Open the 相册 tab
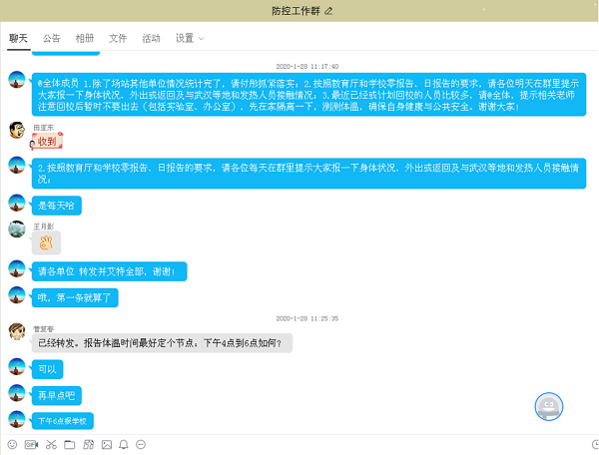 pos(85,38)
